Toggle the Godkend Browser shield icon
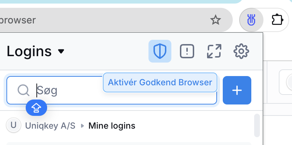 click(160, 51)
